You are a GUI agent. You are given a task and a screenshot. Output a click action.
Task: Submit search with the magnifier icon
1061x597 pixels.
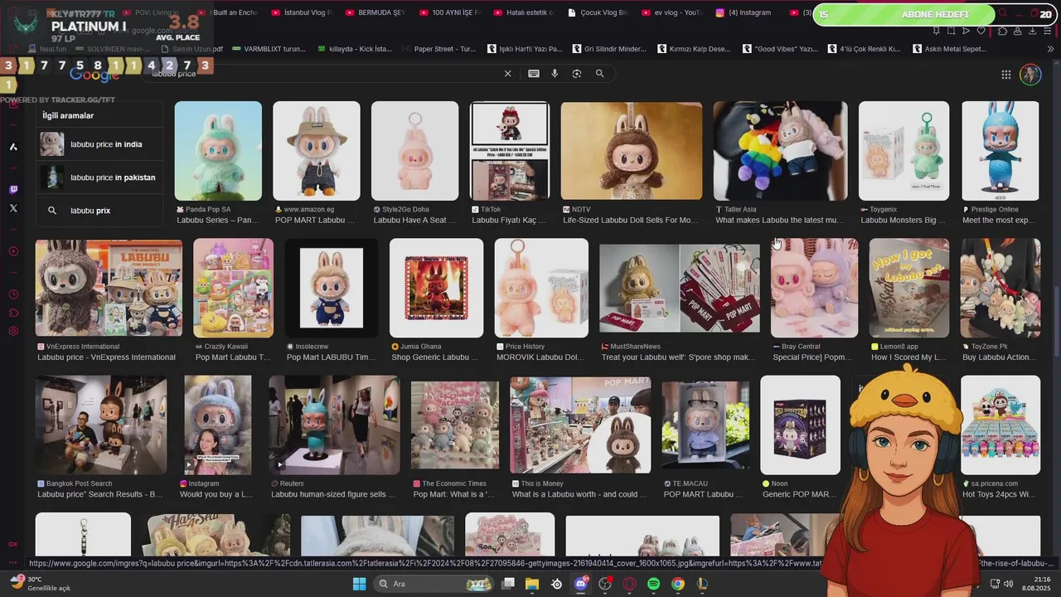coord(599,74)
